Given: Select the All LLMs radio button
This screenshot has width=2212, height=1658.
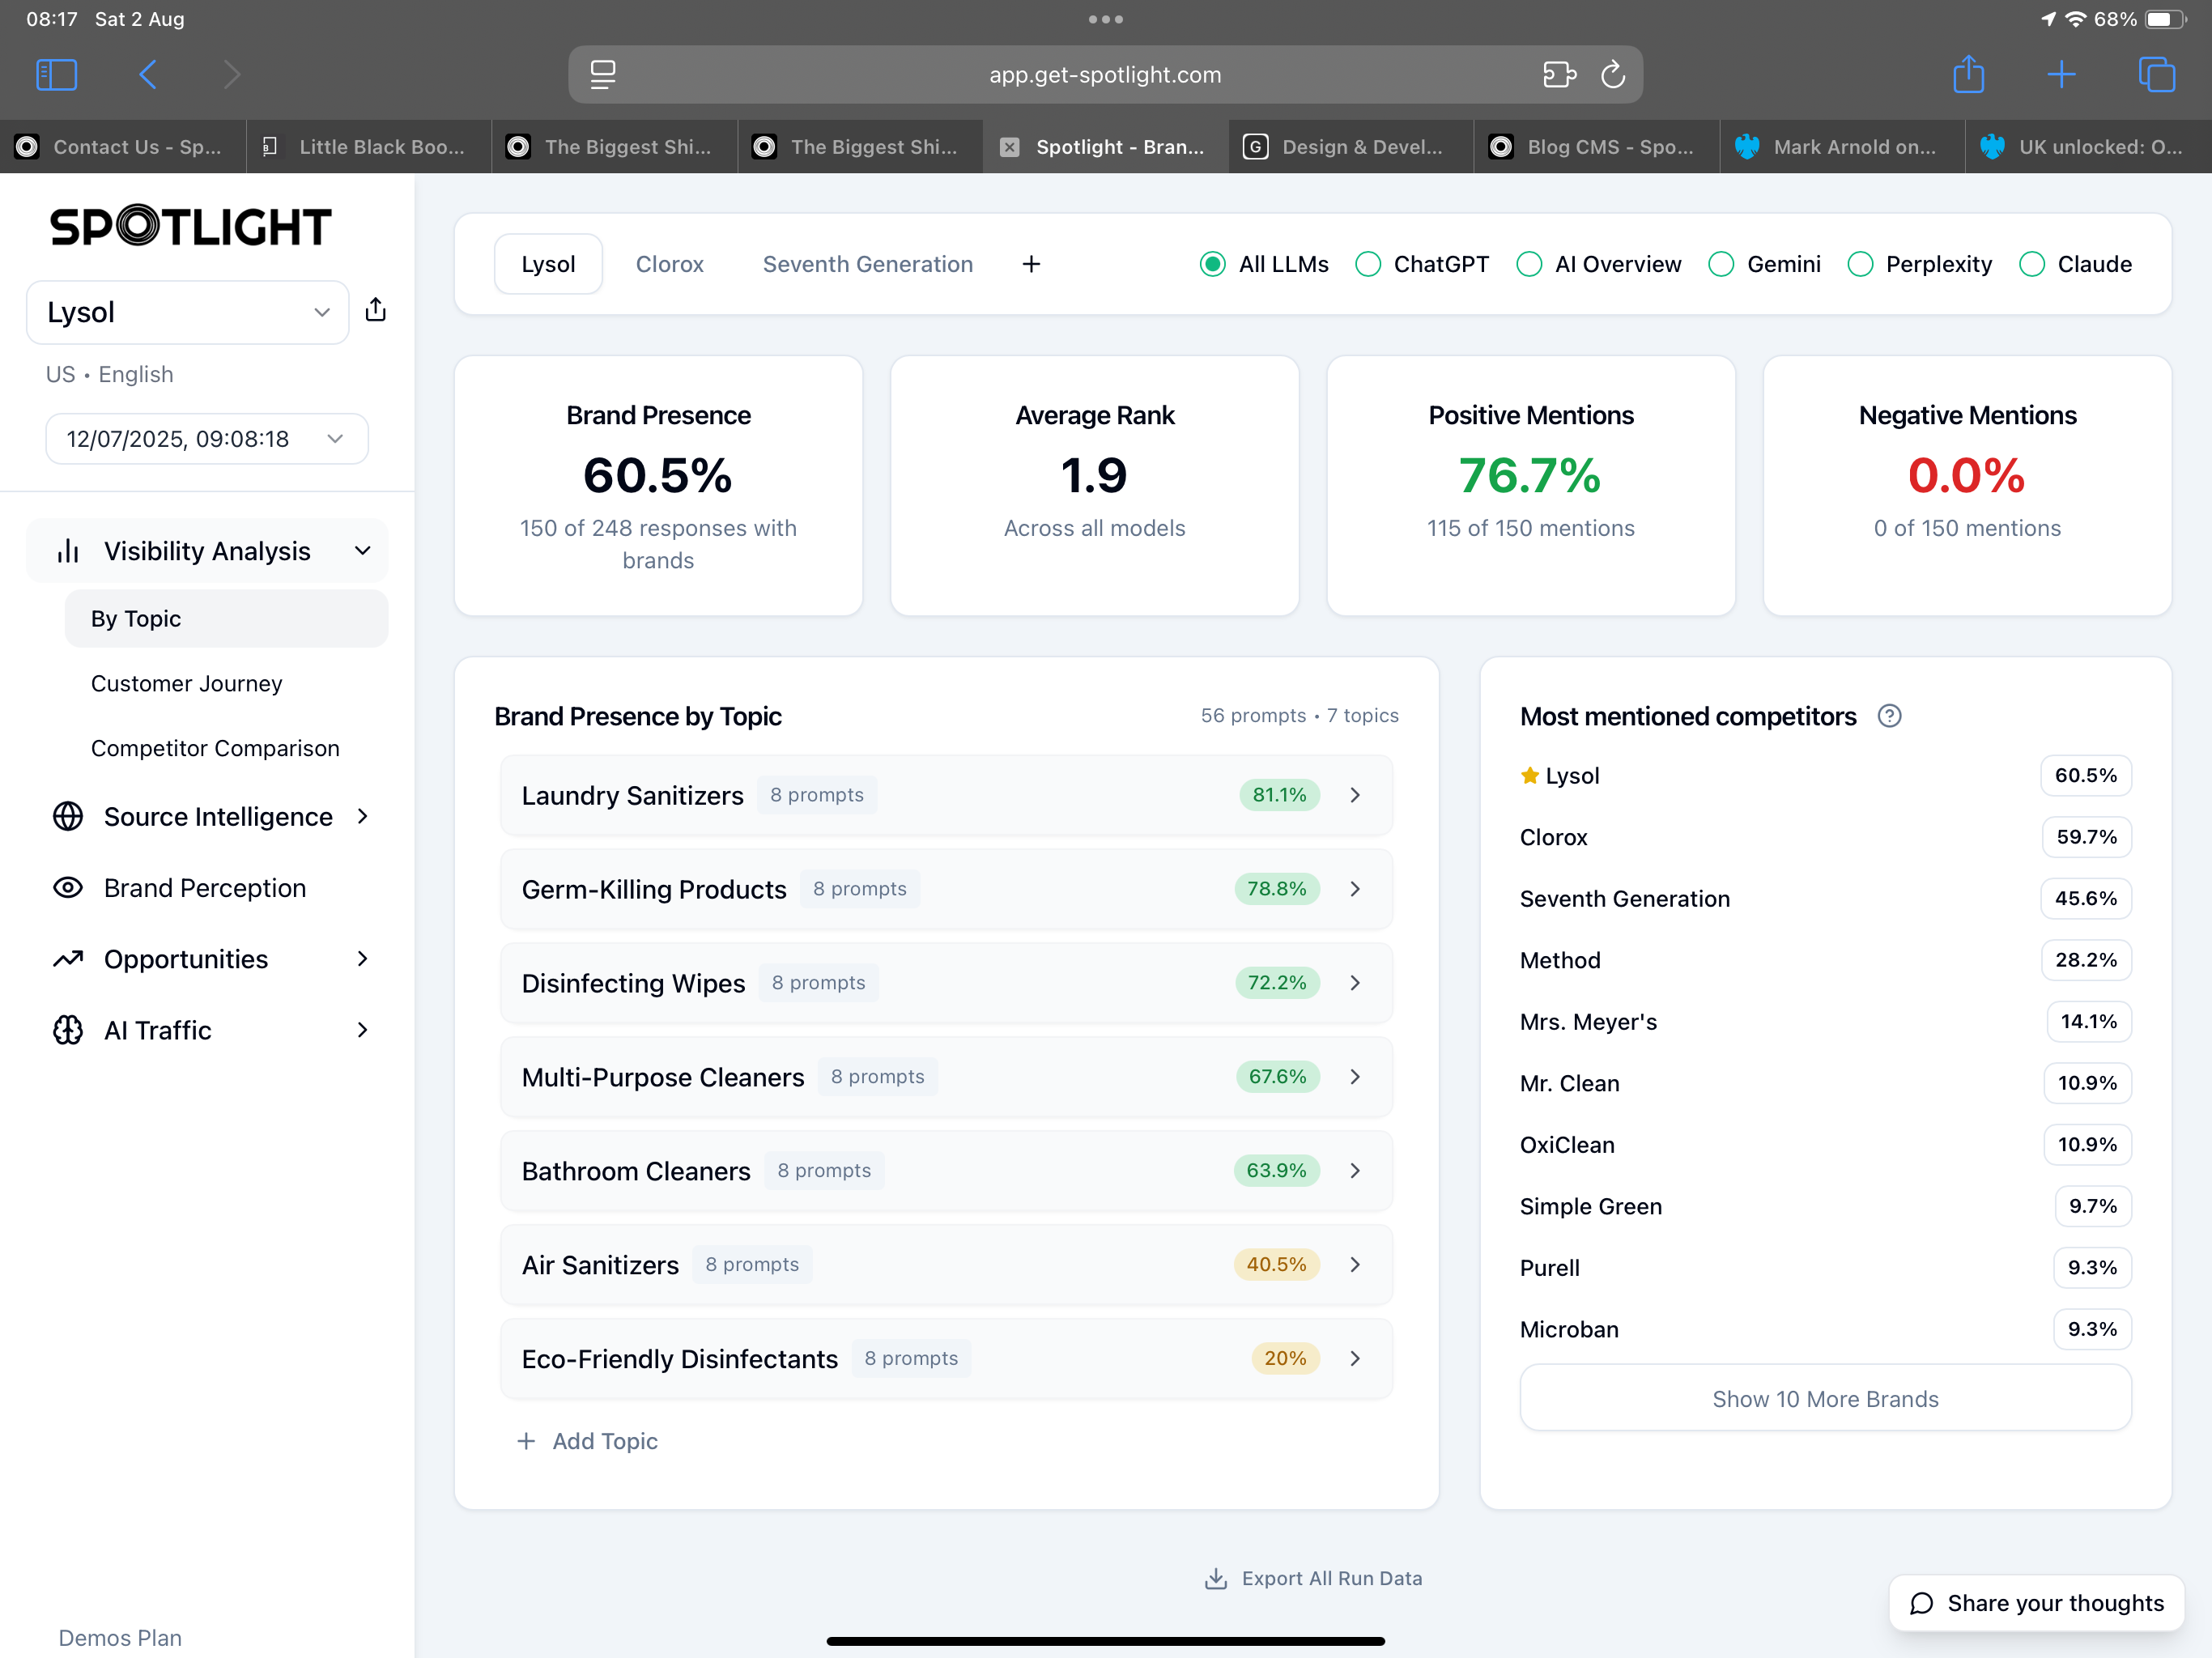Looking at the screenshot, I should [x=1213, y=264].
